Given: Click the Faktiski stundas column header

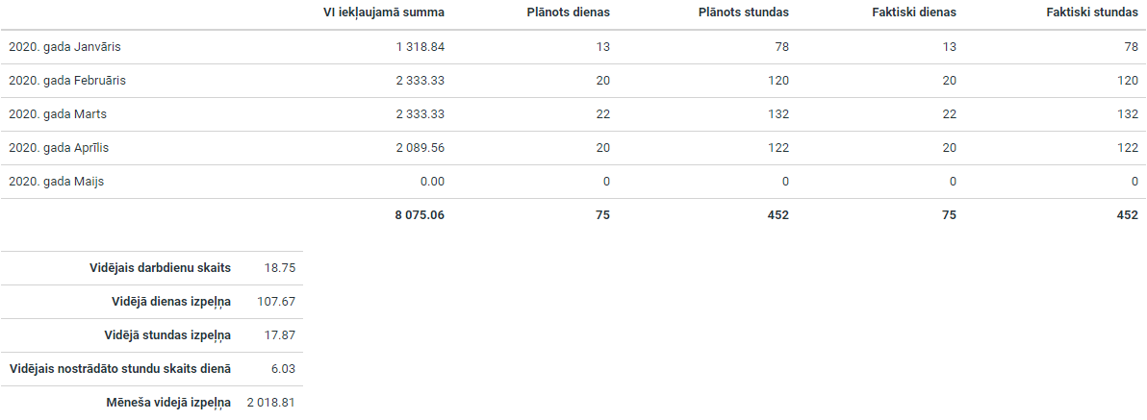Looking at the screenshot, I should pos(1092,12).
